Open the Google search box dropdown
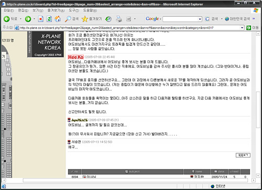 (200, 19)
